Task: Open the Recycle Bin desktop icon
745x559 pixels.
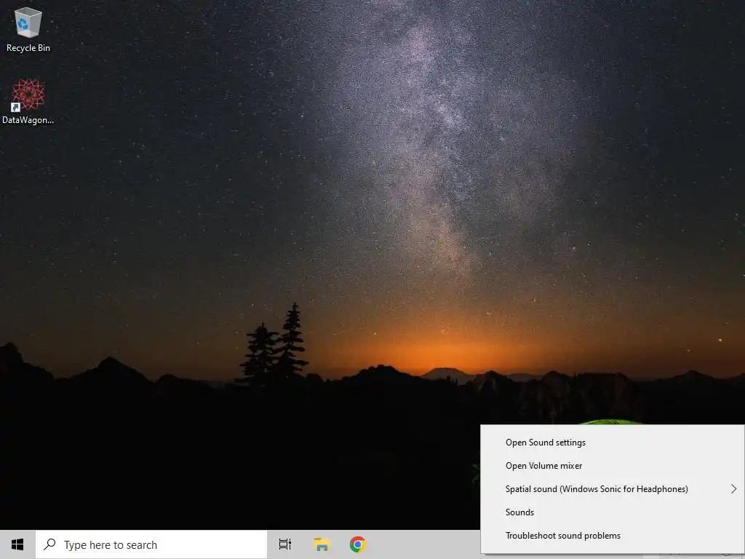Action: click(28, 29)
